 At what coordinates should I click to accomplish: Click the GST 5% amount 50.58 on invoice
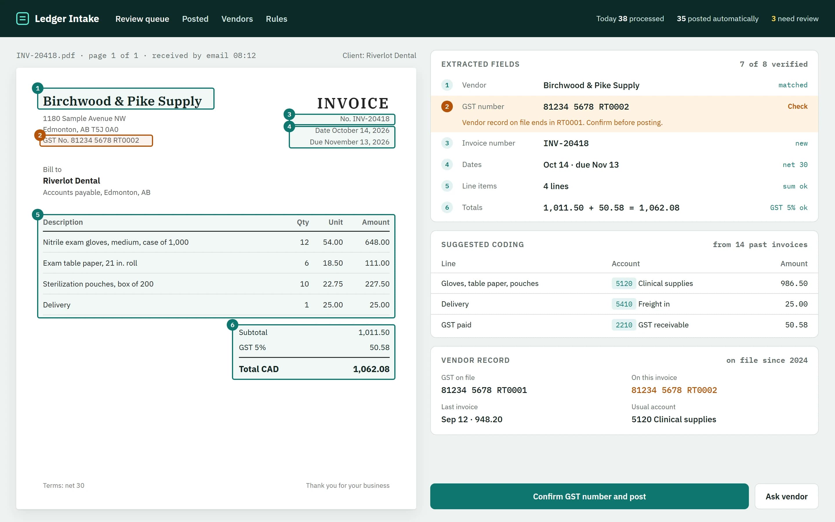(380, 347)
